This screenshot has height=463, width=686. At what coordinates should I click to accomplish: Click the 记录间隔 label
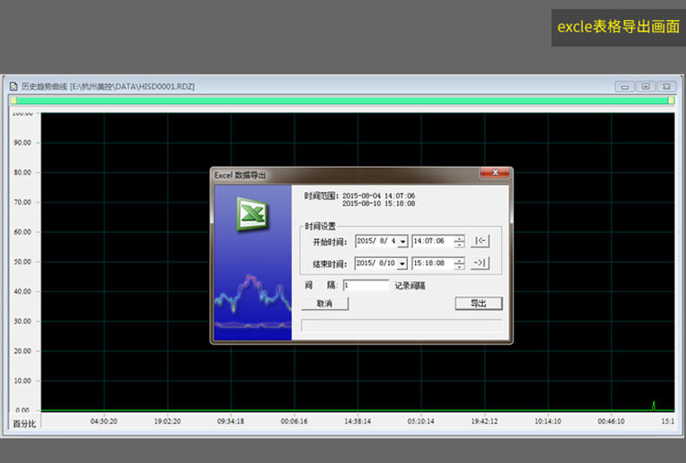pyautogui.click(x=410, y=286)
